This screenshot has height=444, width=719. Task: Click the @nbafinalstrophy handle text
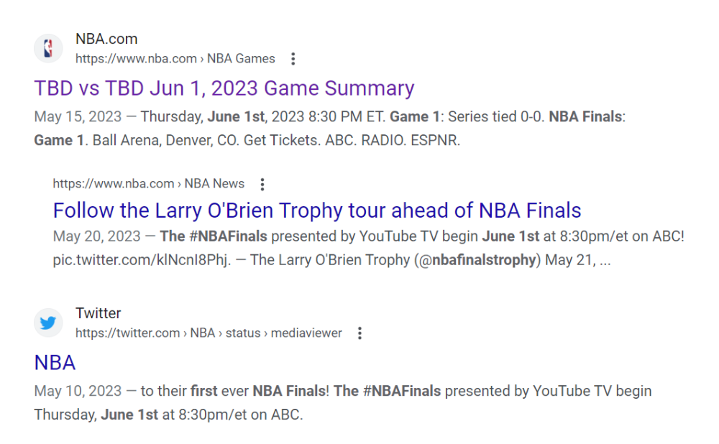(477, 260)
